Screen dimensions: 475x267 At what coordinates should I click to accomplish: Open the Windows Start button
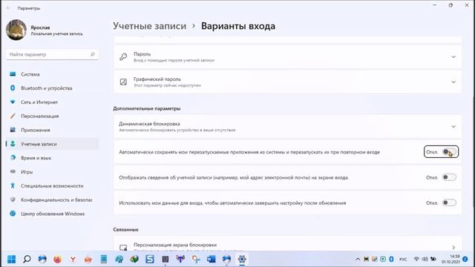[12, 259]
